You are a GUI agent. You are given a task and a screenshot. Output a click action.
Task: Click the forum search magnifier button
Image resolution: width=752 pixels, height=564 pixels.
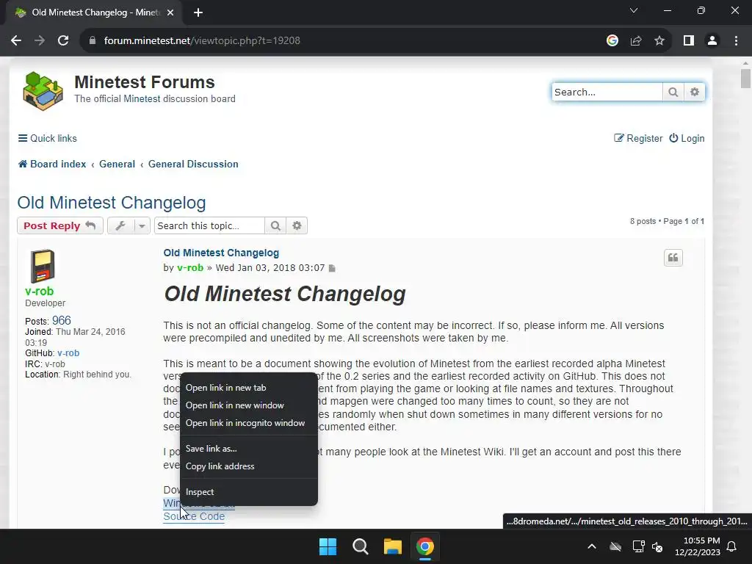click(x=673, y=92)
